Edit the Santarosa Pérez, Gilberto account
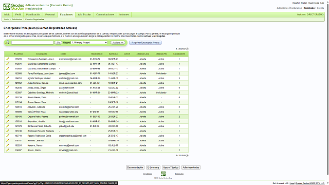This screenshot has width=329, height=185. click(8, 126)
